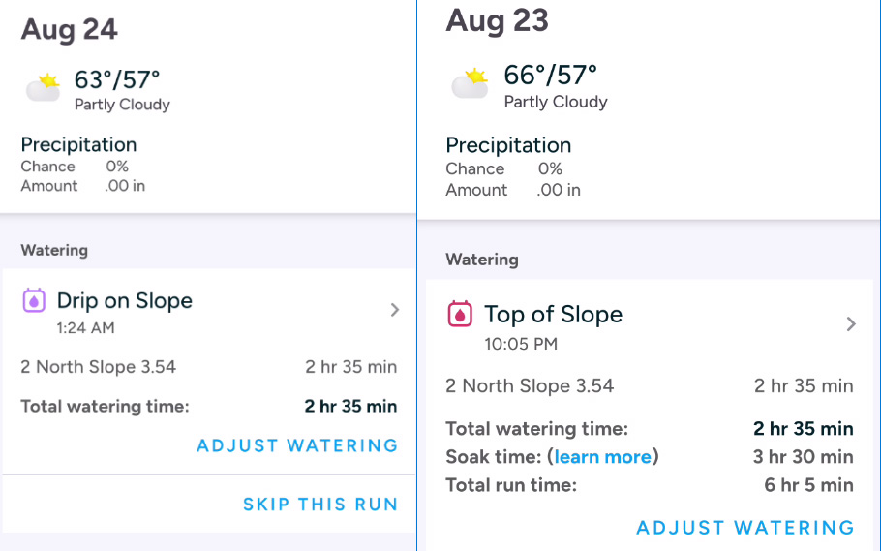This screenshot has height=551, width=881.
Task: Open the Drip on Slope schedule title
Action: 125,301
